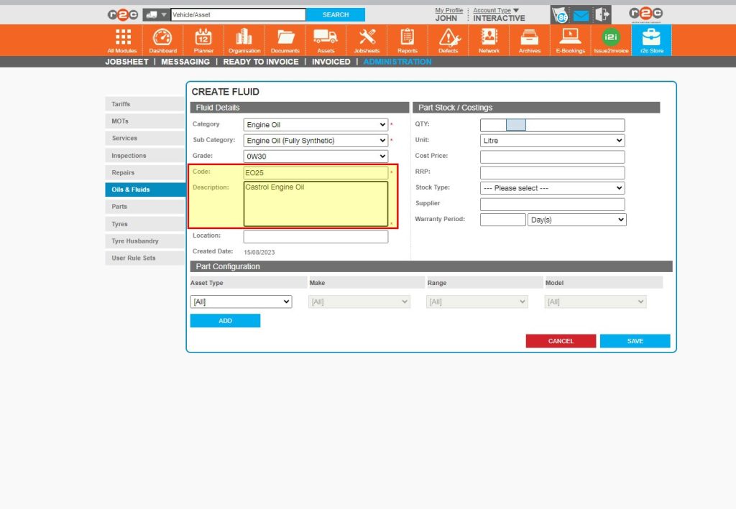Click the Warranty Period number field
The width and height of the screenshot is (736, 509).
[x=502, y=220]
